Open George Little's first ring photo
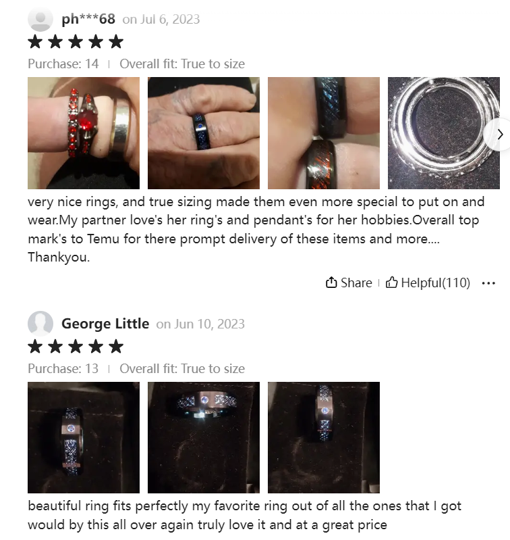Screen dimensions: 510x540 [84, 437]
